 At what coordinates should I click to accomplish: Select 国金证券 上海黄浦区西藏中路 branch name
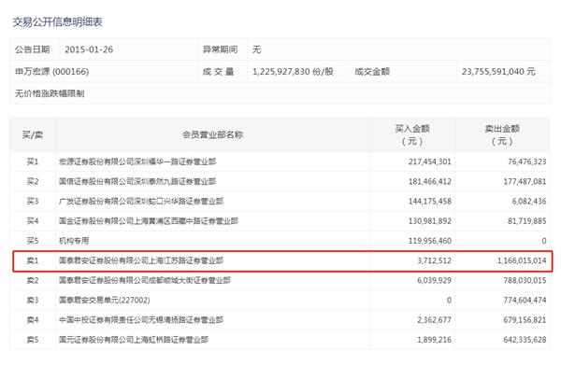pyautogui.click(x=149, y=221)
